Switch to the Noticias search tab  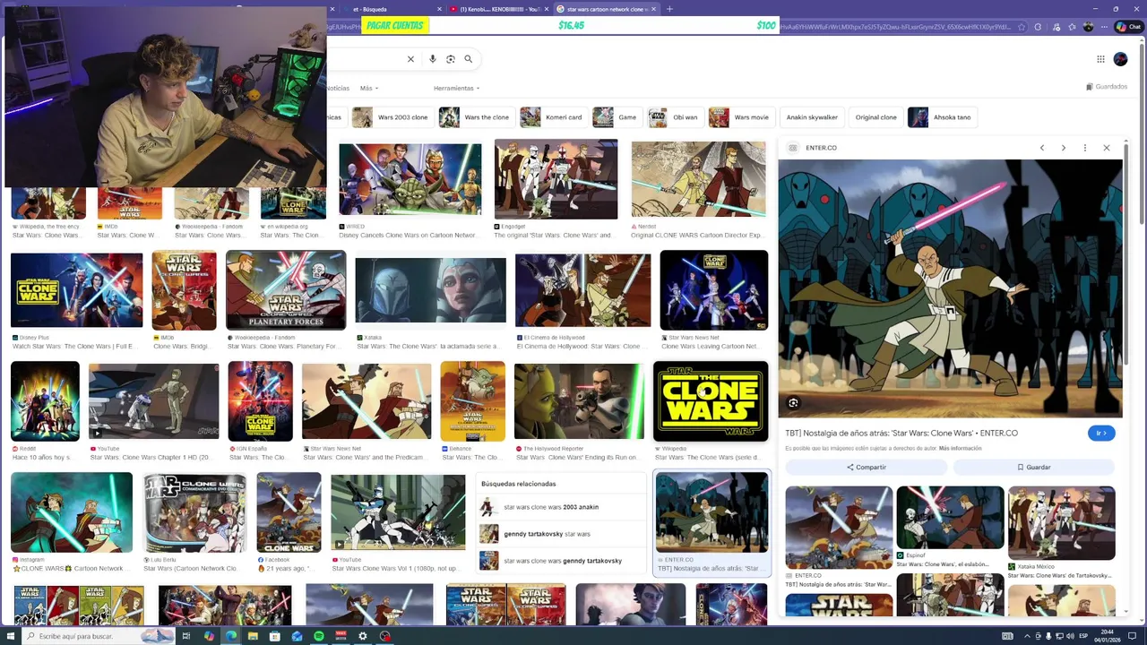338,88
